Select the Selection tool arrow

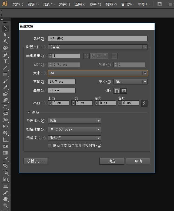5,29
